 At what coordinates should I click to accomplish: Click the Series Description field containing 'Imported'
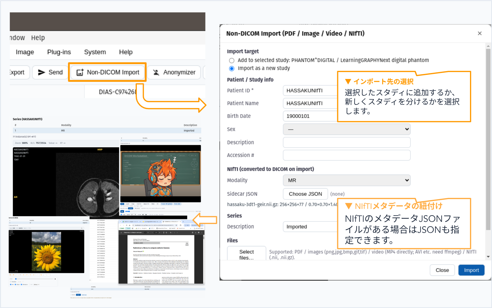point(310,227)
